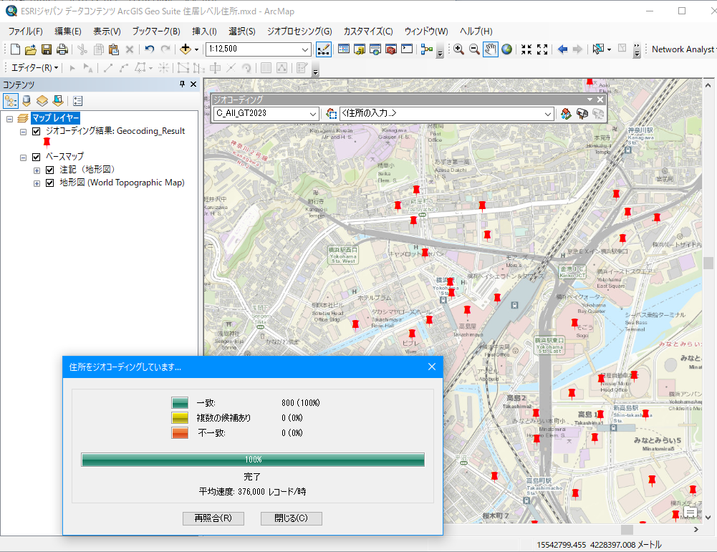Image resolution: width=717 pixels, height=552 pixels.
Task: Open the カスタマイズ(C) menu
Action: click(x=368, y=31)
